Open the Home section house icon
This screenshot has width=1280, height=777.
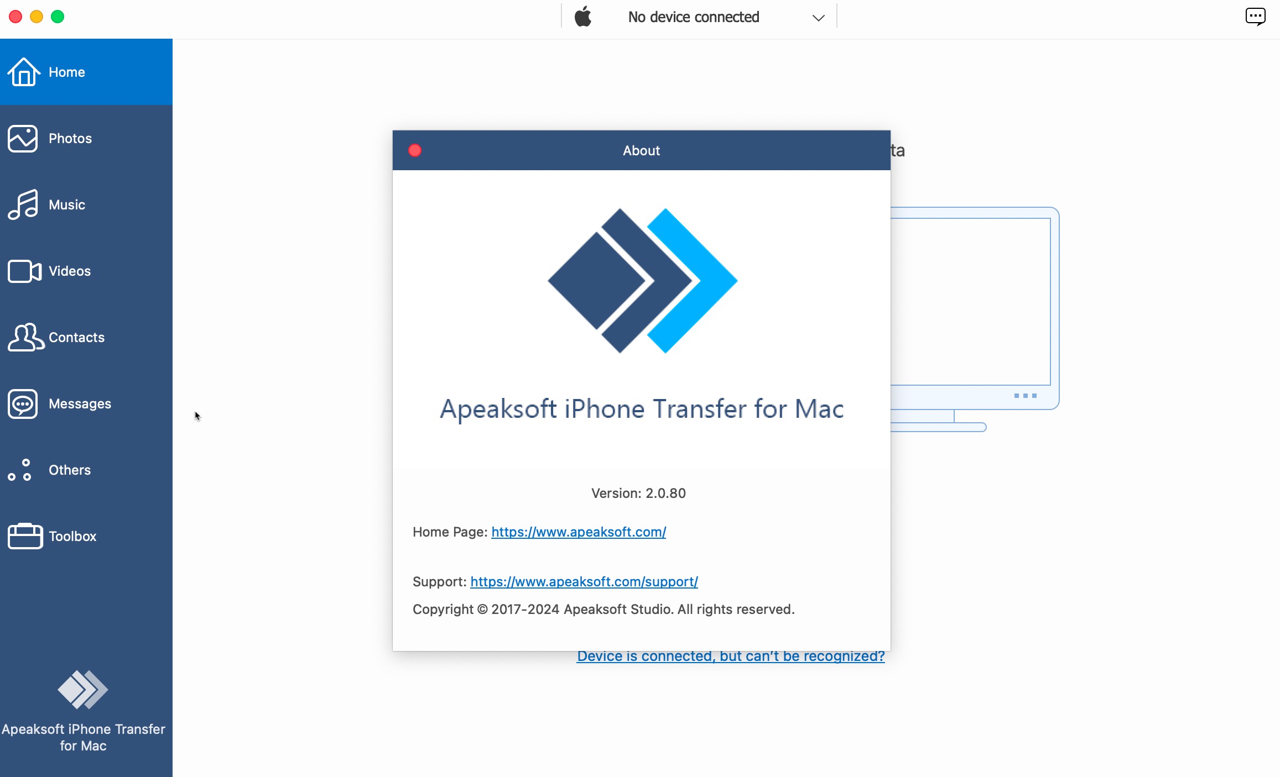click(24, 72)
